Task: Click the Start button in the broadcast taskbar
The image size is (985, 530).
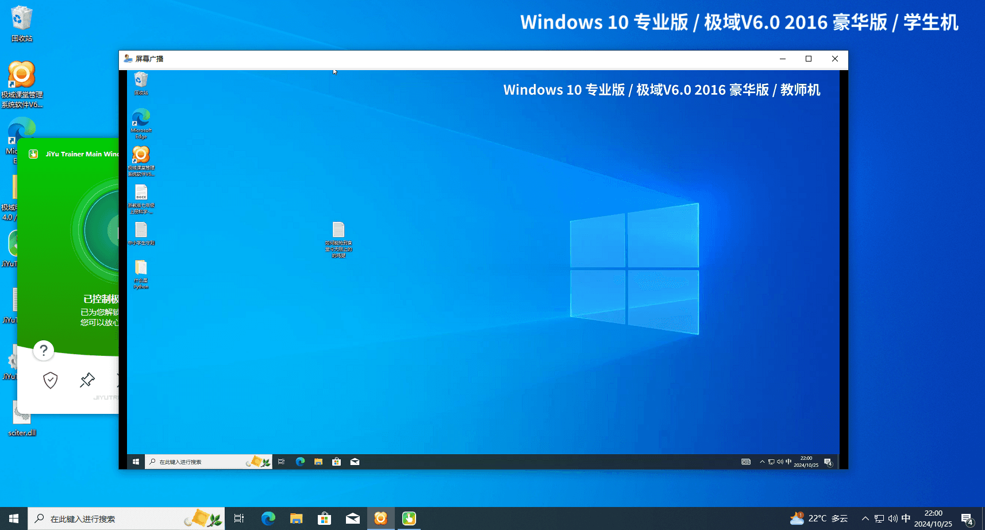Action: point(136,462)
